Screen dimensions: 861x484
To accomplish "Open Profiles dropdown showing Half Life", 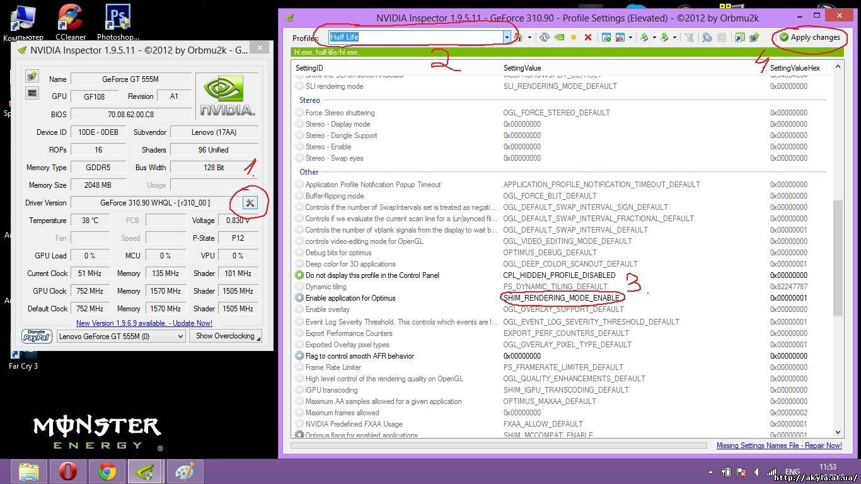I will [x=506, y=37].
